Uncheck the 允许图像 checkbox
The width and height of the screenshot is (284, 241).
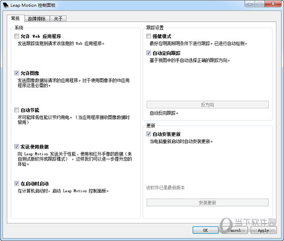click(x=17, y=73)
